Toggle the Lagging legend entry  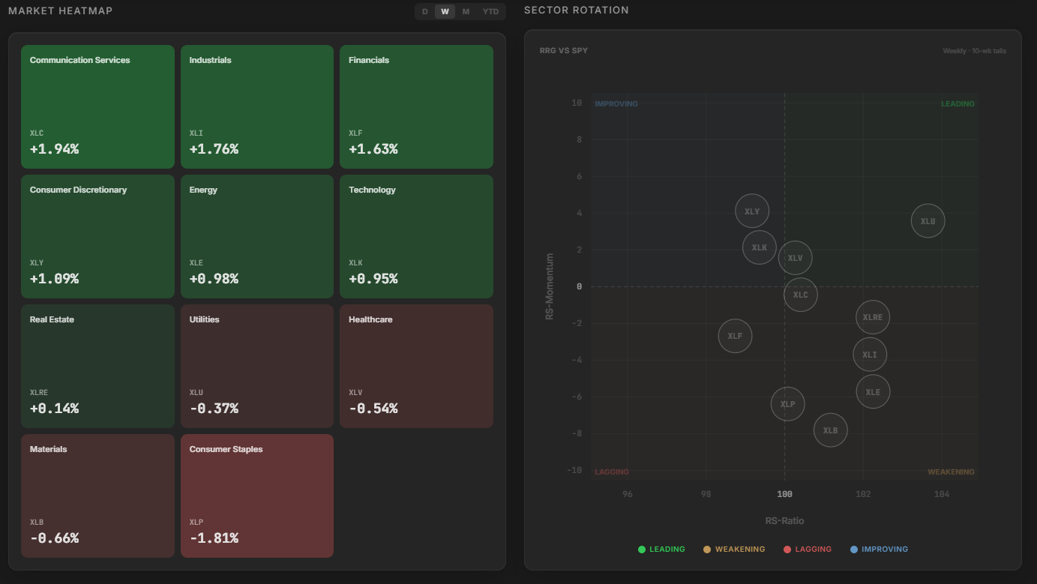click(x=808, y=550)
